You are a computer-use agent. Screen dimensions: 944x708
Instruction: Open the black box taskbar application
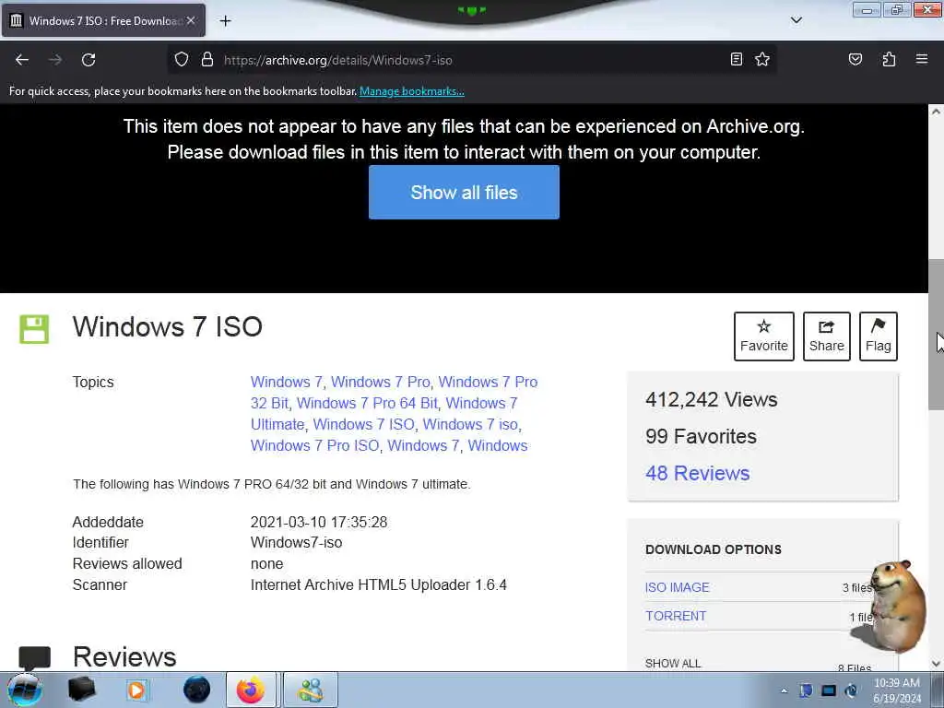(81, 690)
